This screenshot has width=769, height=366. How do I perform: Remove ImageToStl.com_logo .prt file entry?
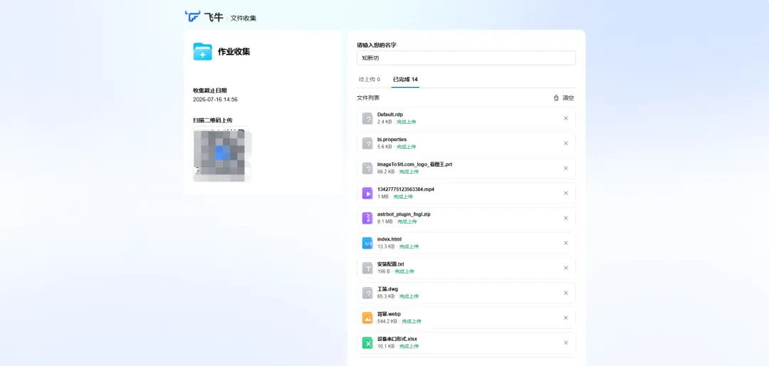click(565, 168)
